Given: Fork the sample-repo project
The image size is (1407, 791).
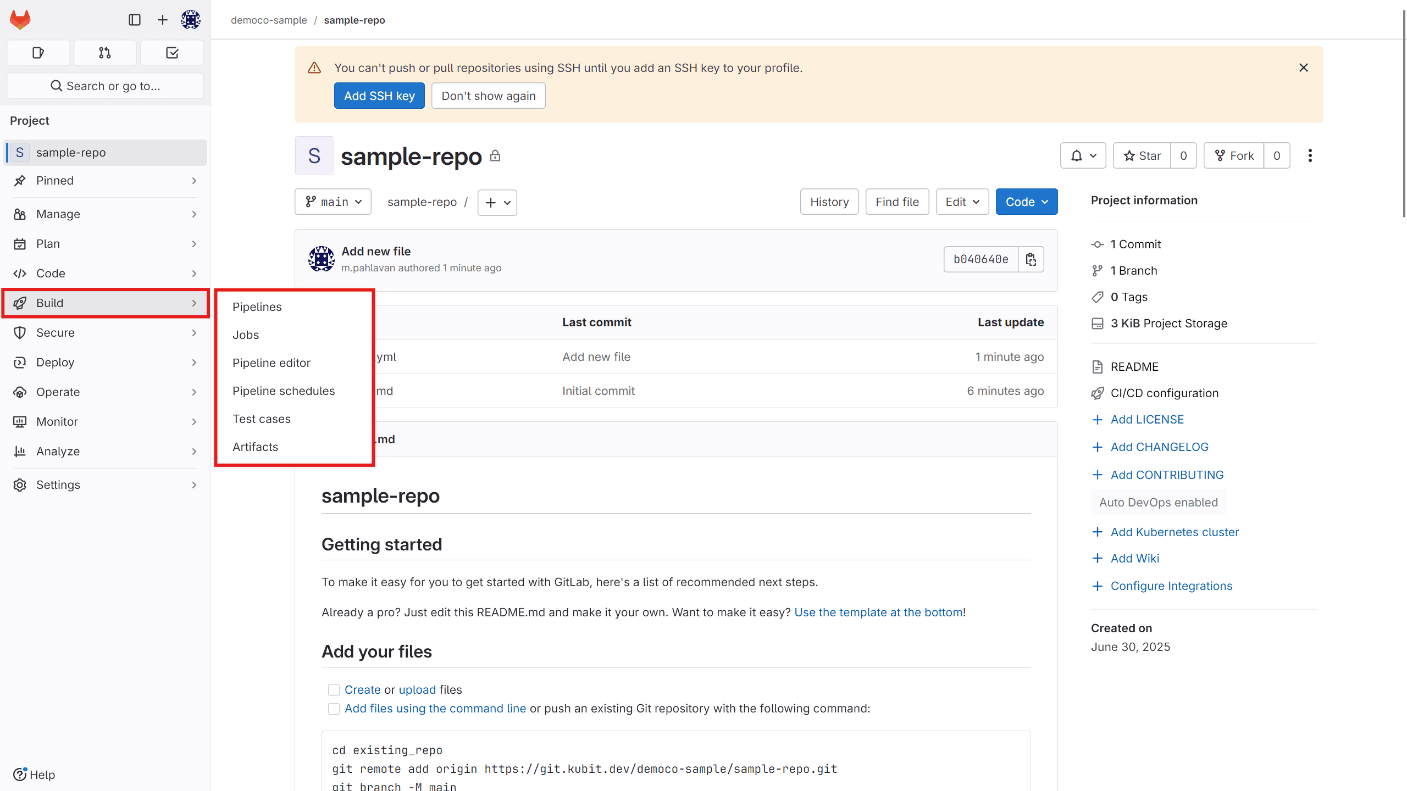Looking at the screenshot, I should tap(1234, 155).
